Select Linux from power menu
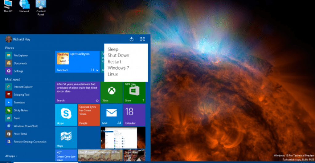 [113, 74]
